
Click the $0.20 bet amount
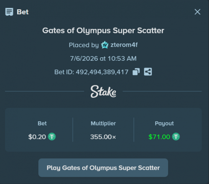click(37, 137)
